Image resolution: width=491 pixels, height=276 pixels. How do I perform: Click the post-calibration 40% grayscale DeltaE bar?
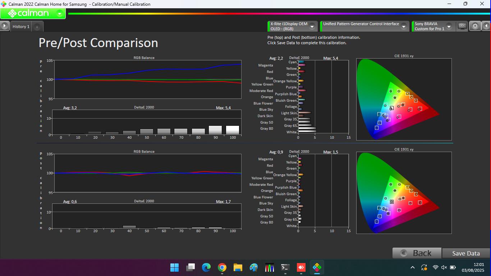(x=129, y=227)
